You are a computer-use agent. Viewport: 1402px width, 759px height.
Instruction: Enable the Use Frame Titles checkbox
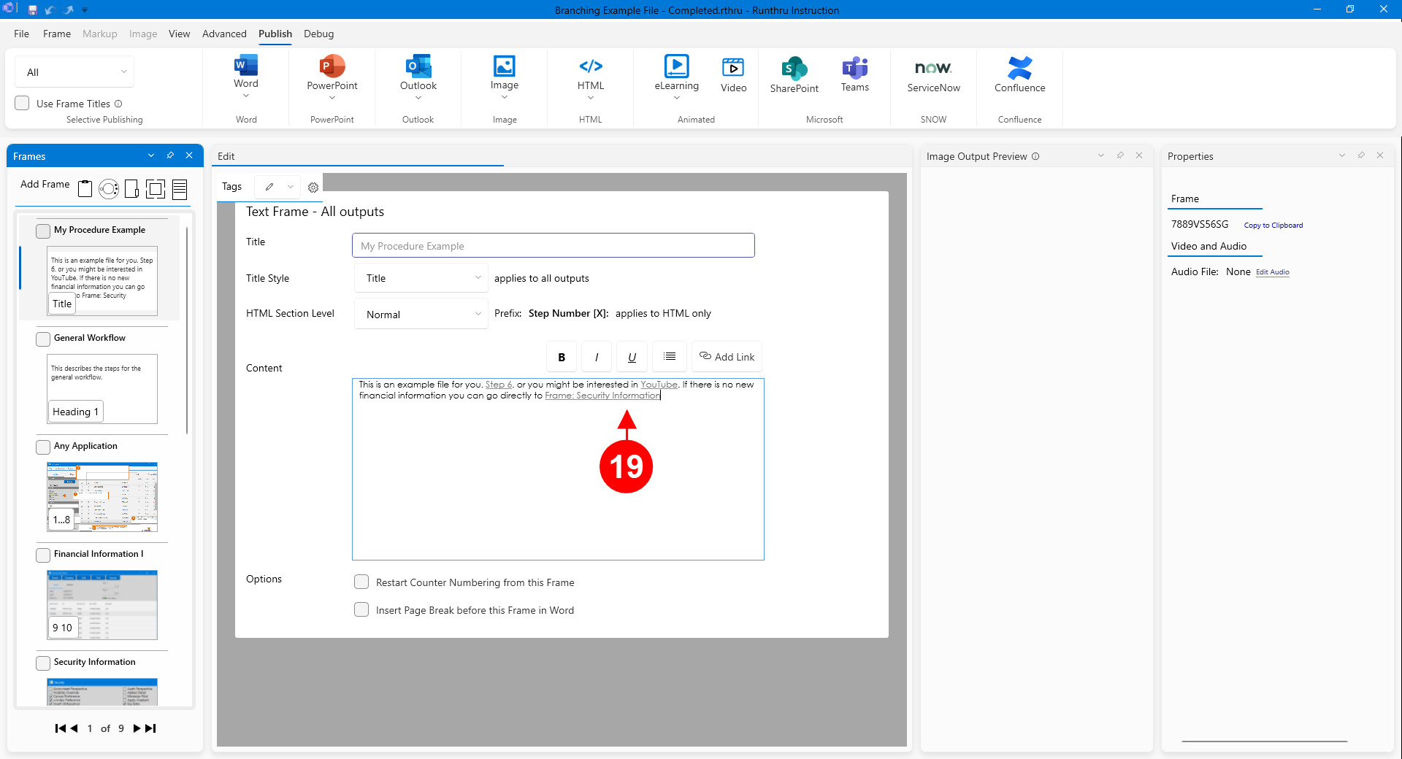23,104
